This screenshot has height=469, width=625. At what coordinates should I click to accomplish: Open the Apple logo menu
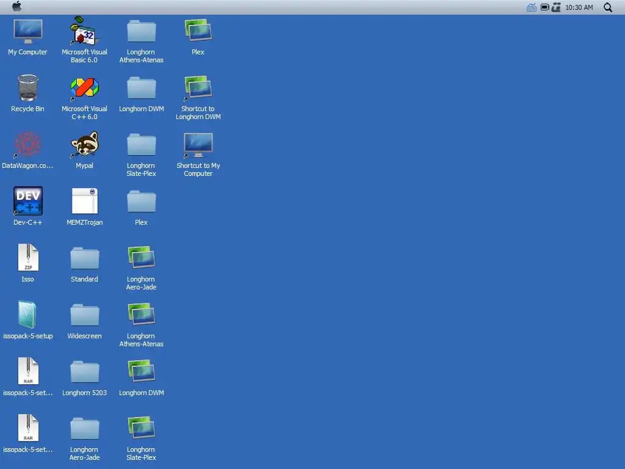(16, 7)
